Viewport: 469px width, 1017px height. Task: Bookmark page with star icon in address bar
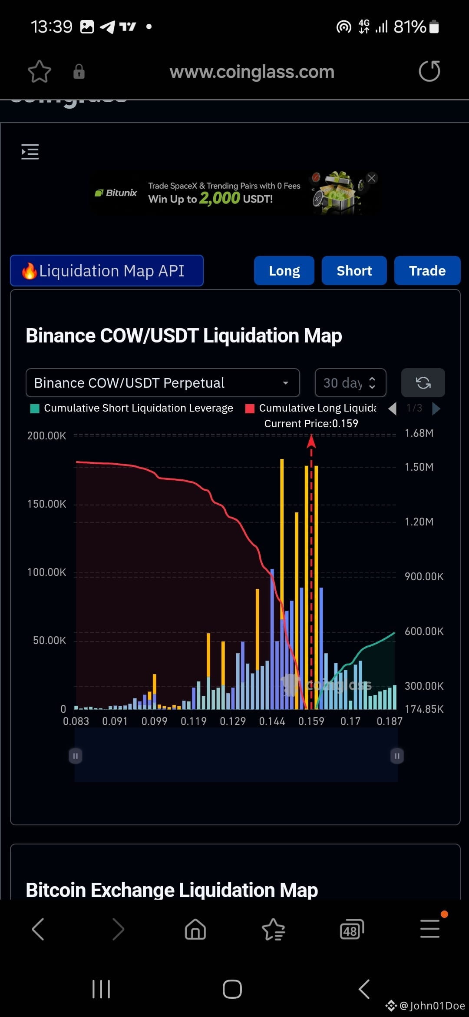tap(40, 71)
